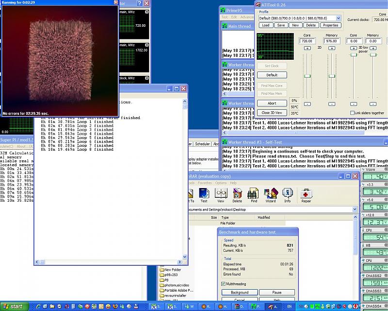Click the revouninstaller folder icon
The height and width of the screenshot is (311, 388).
point(162,295)
